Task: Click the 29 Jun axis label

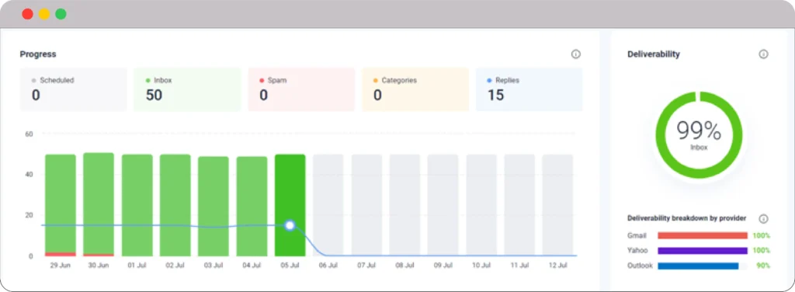Action: (61, 265)
